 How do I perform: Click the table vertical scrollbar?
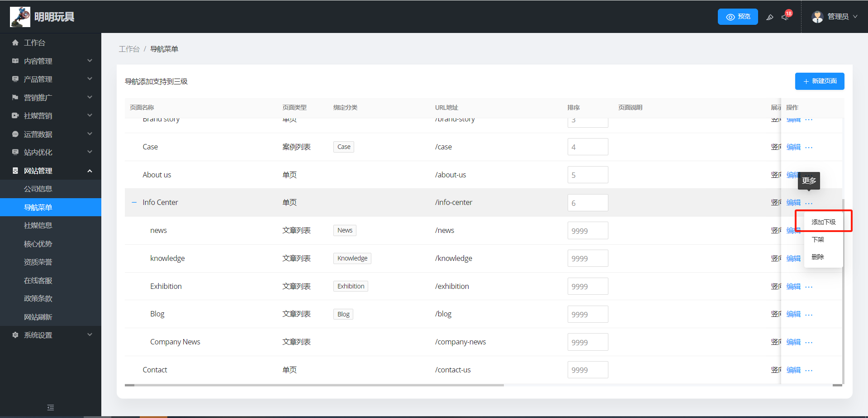(843, 292)
